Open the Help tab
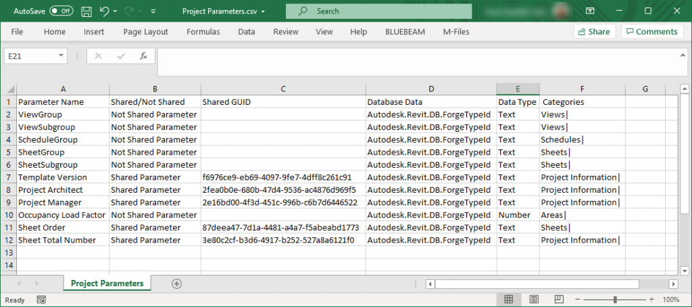Image resolution: width=692 pixels, height=307 pixels. point(358,32)
